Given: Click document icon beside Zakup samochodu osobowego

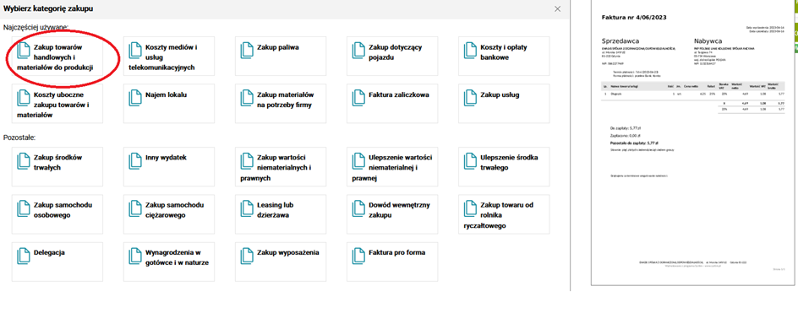Looking at the screenshot, I should 24,208.
